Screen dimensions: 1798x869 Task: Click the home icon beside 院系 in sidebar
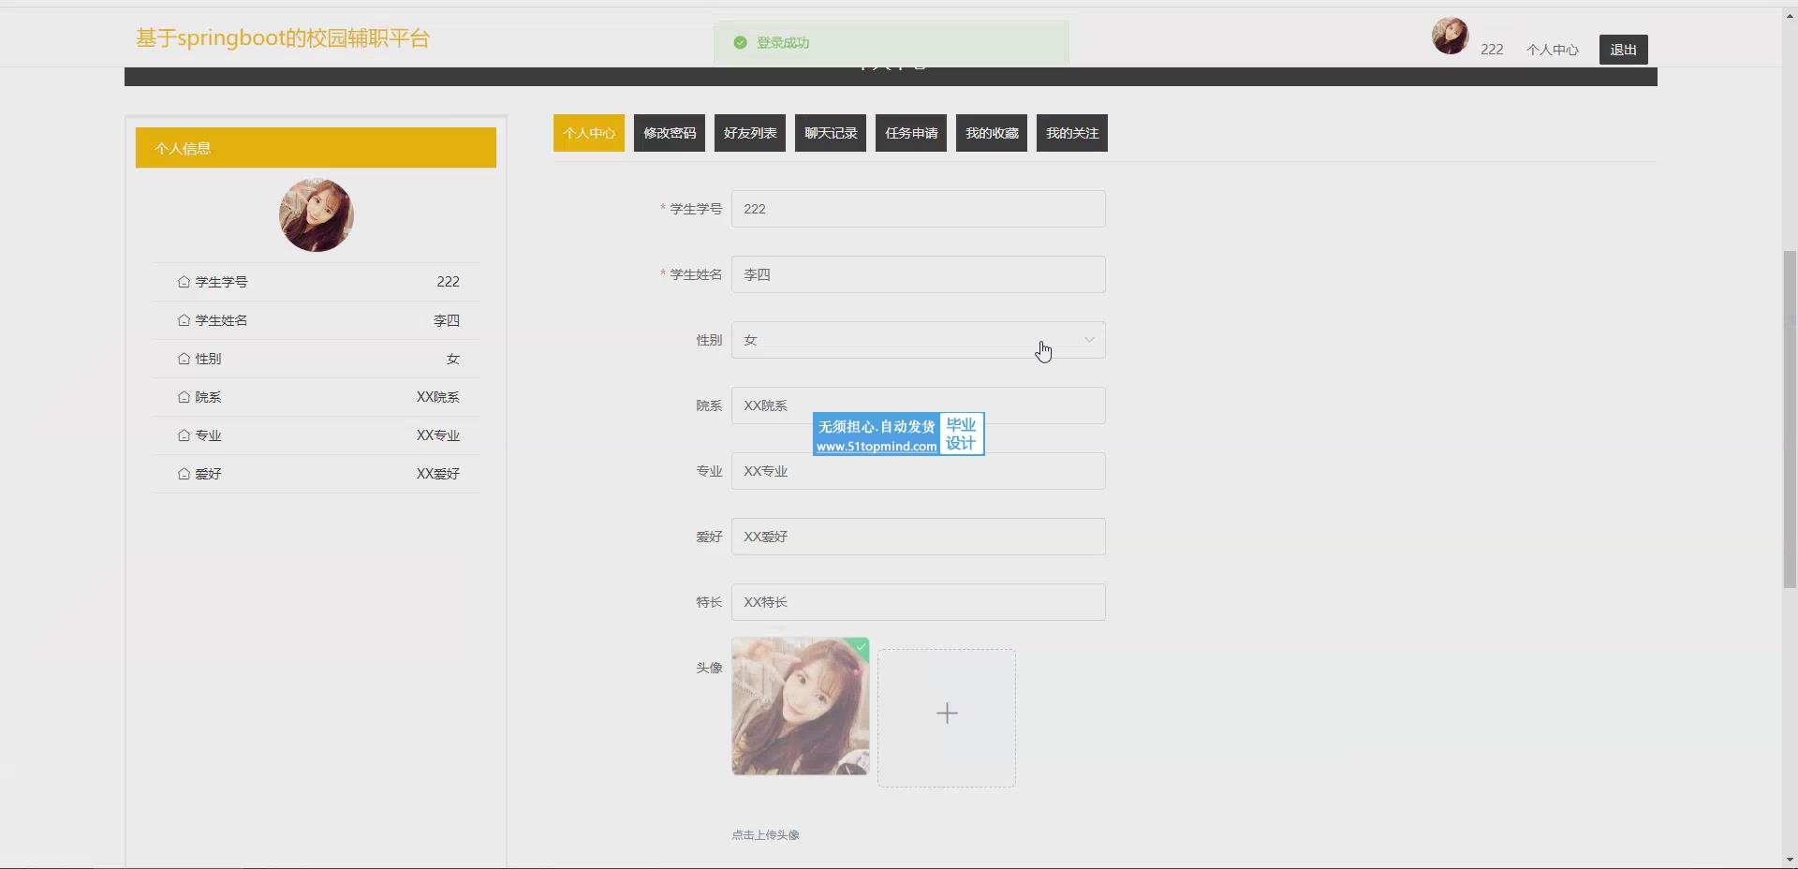tap(184, 397)
